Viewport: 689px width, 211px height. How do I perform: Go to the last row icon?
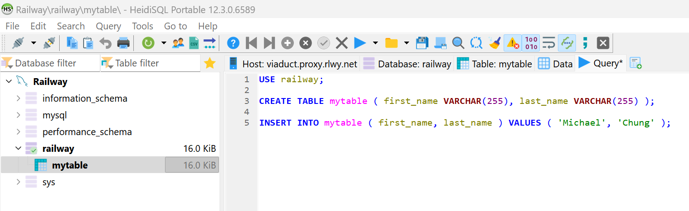(x=269, y=43)
